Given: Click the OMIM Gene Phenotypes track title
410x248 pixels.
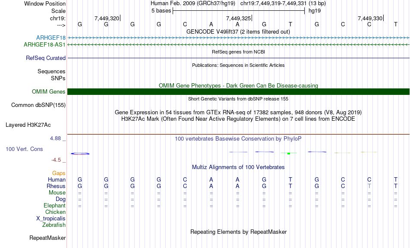Looking at the screenshot, I should click(239, 86).
